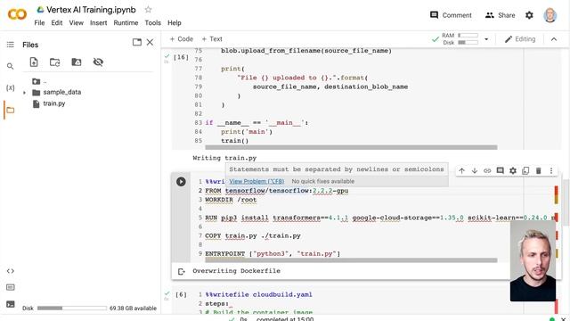Open notebook settings gear
Image resolution: width=570 pixels, height=321 pixels.
[529, 15]
